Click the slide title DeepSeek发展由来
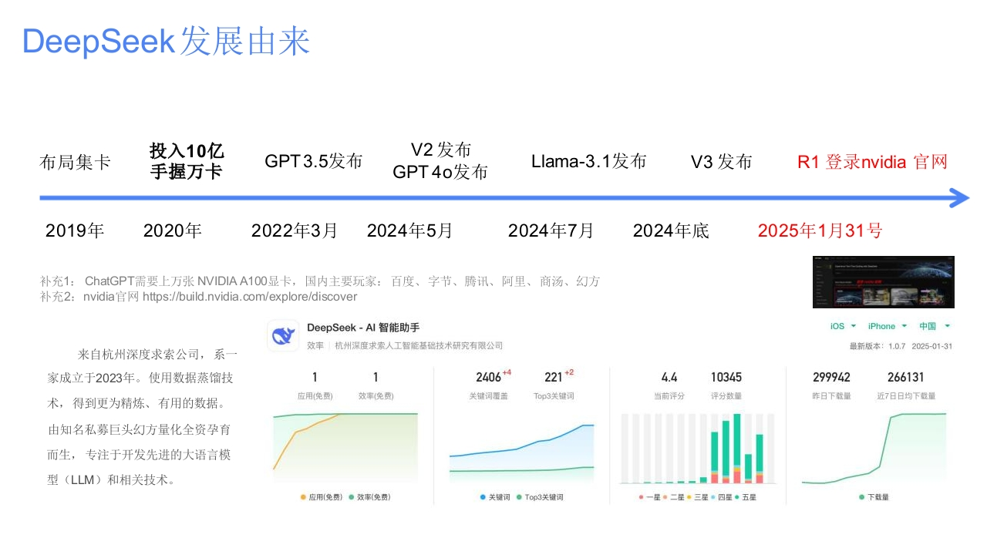Screen dimensions: 987x555 [x=166, y=41]
